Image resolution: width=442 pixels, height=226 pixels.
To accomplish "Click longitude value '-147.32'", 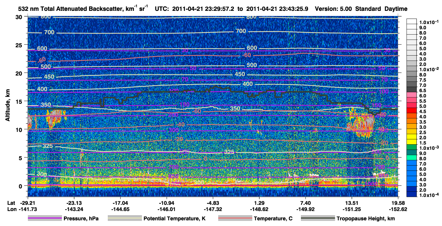I will click(213, 209).
